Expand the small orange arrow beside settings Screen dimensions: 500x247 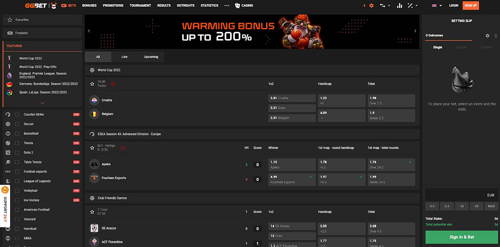click(365, 5)
